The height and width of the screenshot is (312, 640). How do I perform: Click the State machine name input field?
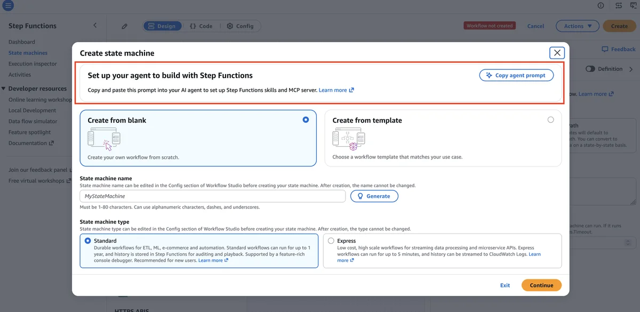click(x=212, y=196)
